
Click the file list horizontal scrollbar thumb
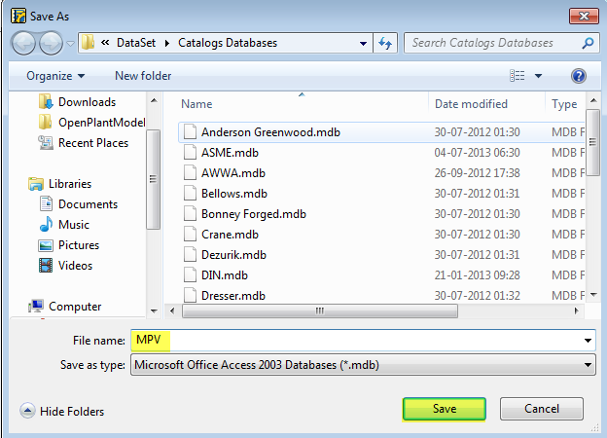coord(320,310)
